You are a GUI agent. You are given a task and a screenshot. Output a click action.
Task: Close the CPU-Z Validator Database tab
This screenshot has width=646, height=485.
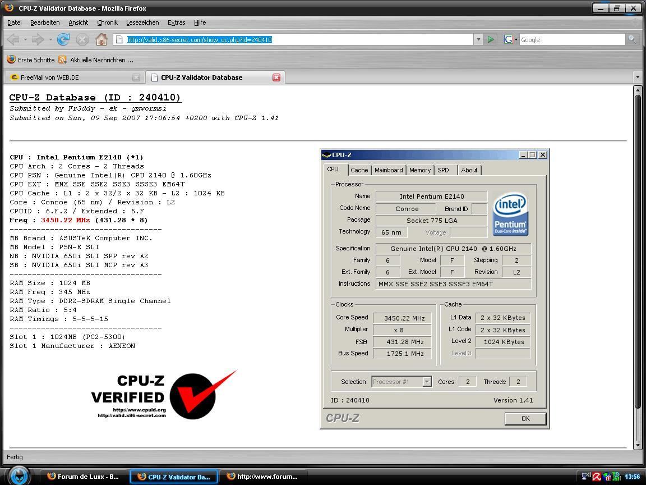(276, 77)
